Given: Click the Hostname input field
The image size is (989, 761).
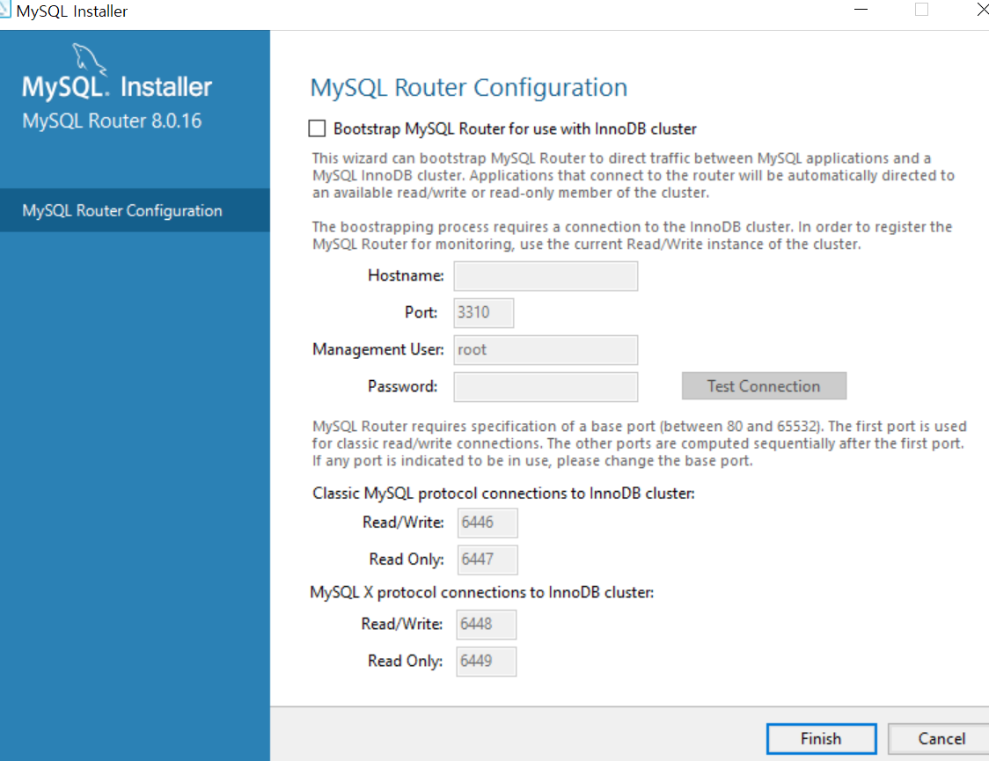Looking at the screenshot, I should pyautogui.click(x=546, y=276).
